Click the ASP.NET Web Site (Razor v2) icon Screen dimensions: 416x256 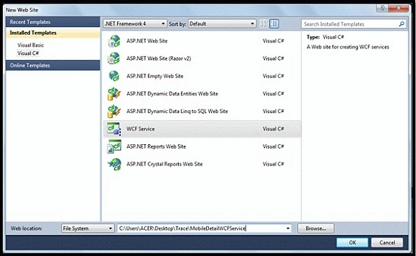(x=114, y=59)
